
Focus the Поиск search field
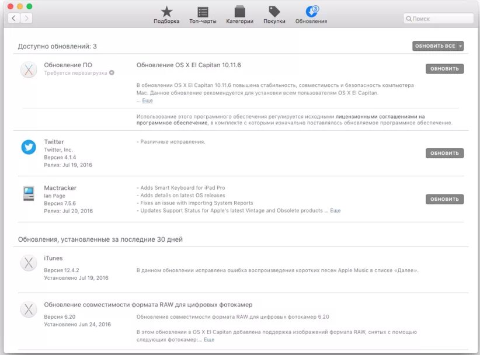(x=439, y=19)
